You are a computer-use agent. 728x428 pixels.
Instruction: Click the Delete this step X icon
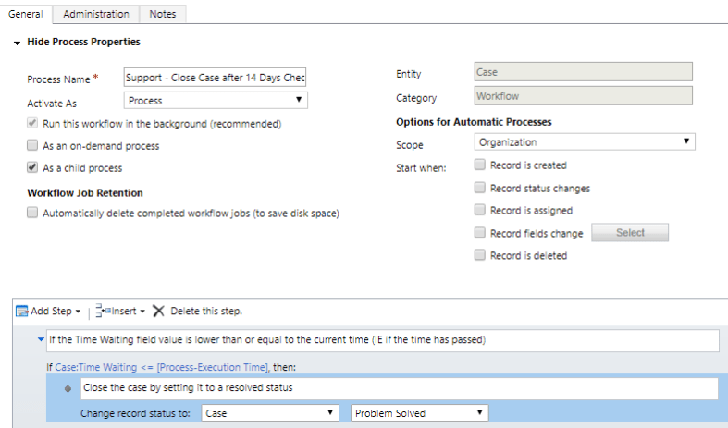tap(158, 312)
